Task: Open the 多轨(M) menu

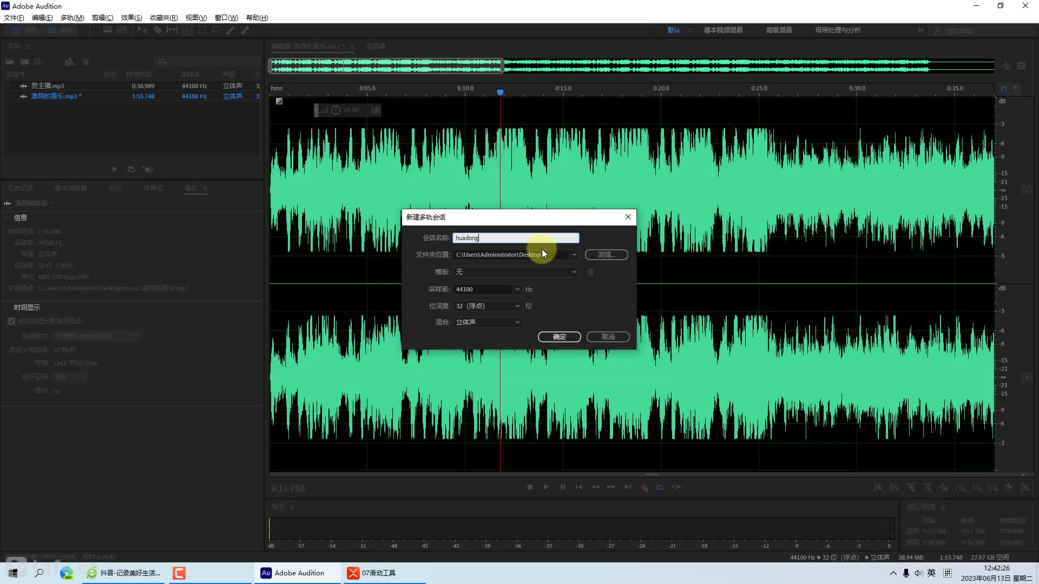Action: [72, 18]
